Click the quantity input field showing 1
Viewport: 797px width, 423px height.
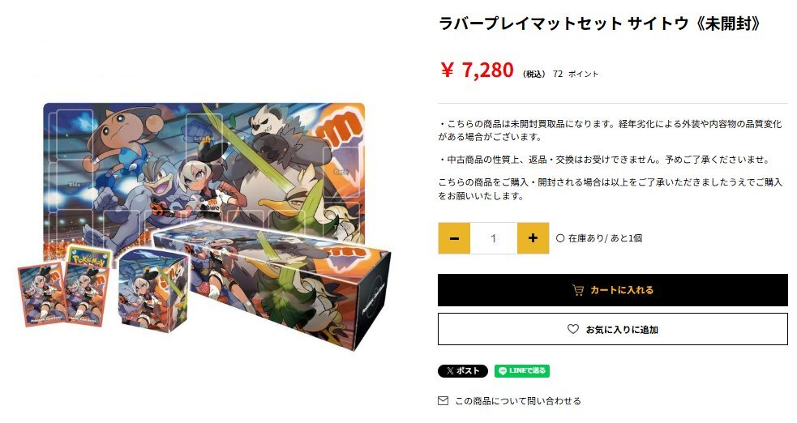494,238
